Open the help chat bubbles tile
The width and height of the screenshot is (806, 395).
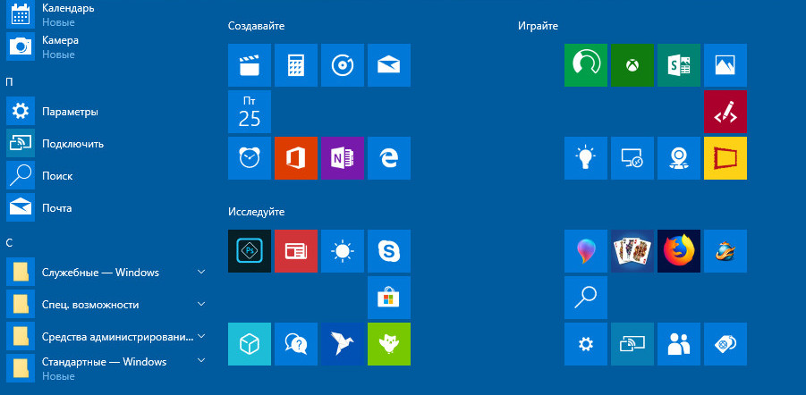pos(295,344)
